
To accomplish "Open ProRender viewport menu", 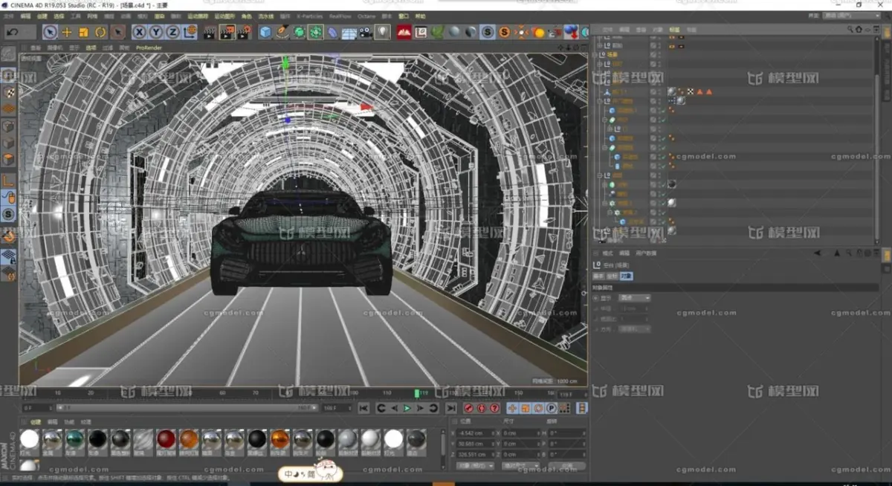I will coord(149,47).
